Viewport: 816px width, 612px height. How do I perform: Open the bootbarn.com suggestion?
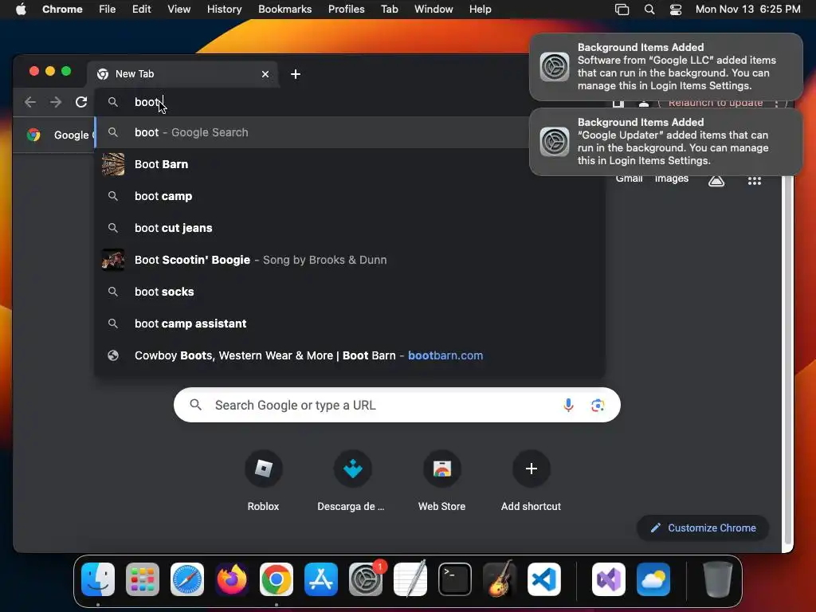(x=350, y=355)
